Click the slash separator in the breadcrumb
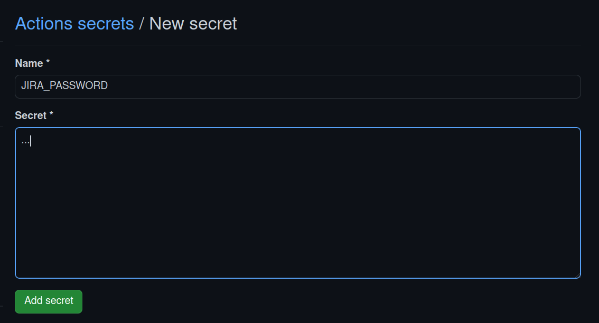The width and height of the screenshot is (599, 323). pyautogui.click(x=142, y=24)
